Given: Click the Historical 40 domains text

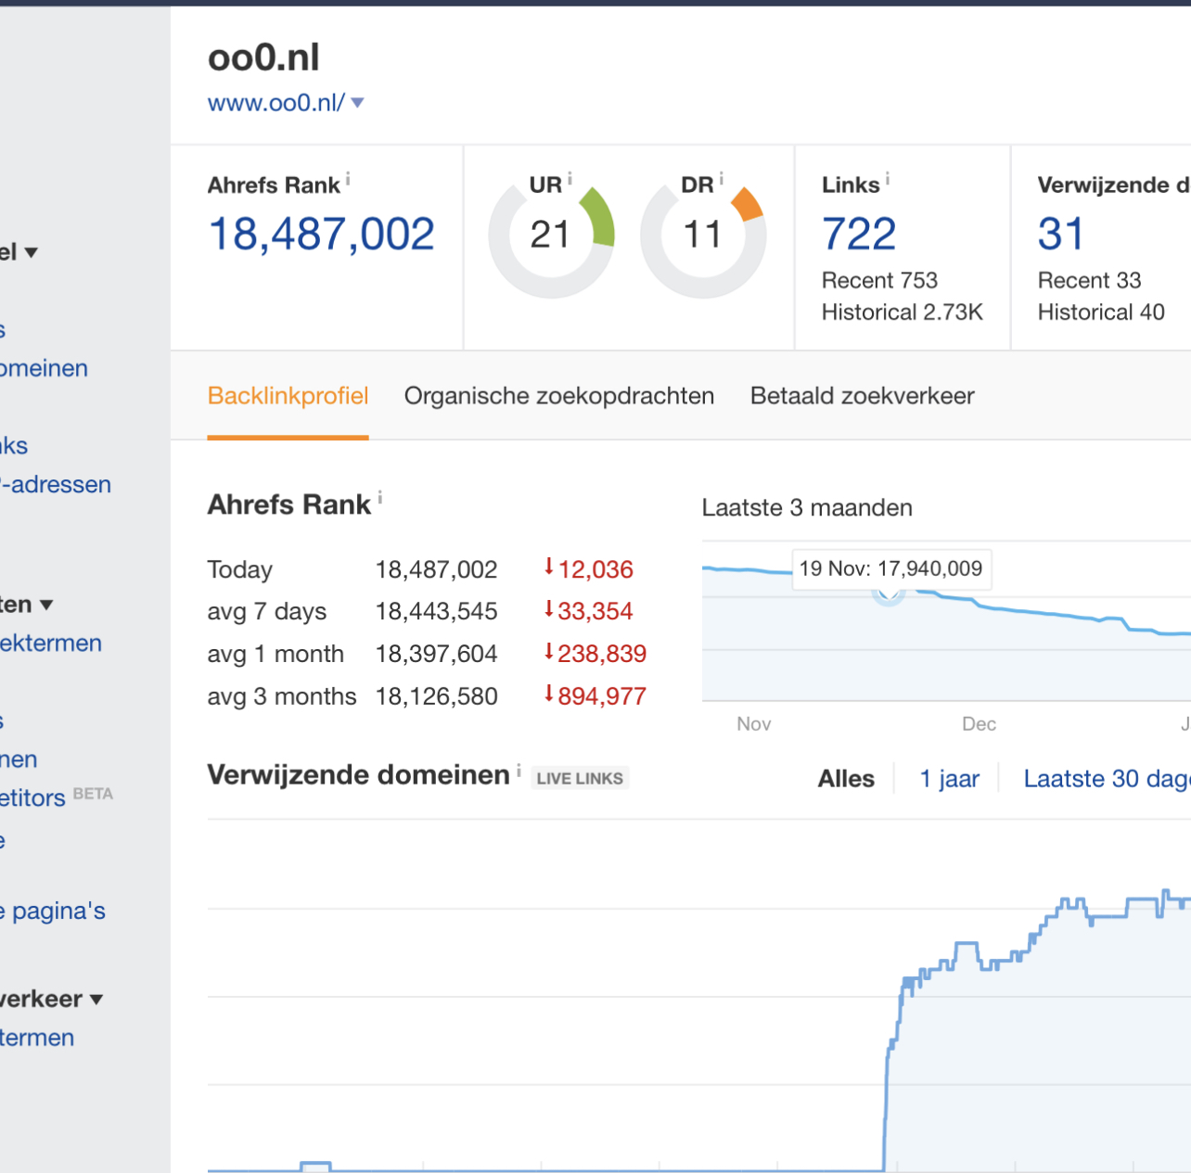Looking at the screenshot, I should 1101,312.
